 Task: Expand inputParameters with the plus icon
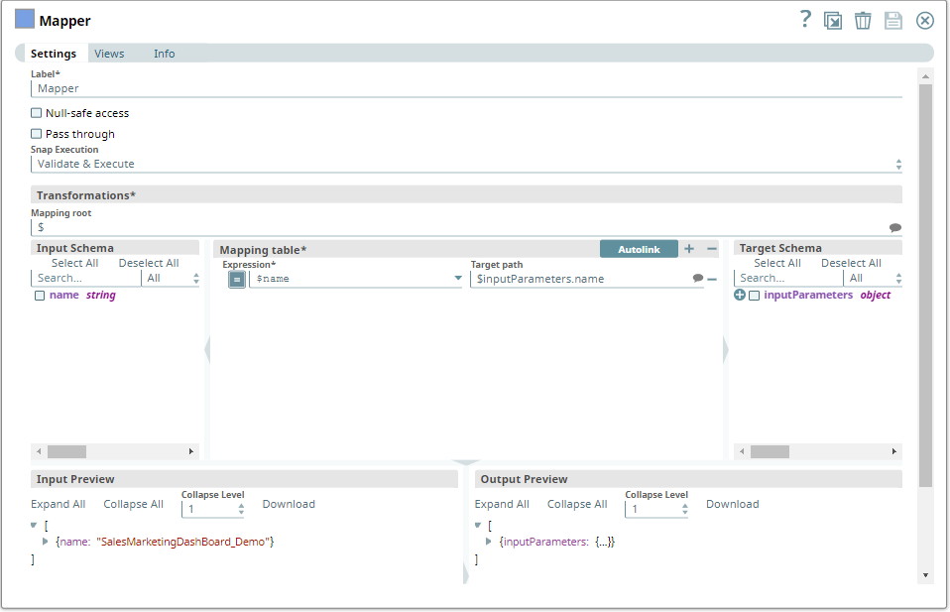pos(740,296)
